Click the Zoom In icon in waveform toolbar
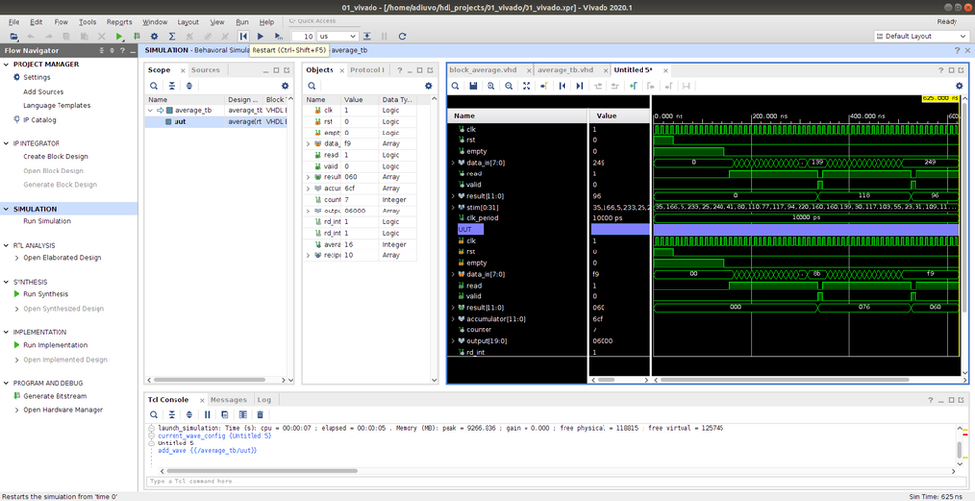The image size is (975, 501). pos(490,86)
